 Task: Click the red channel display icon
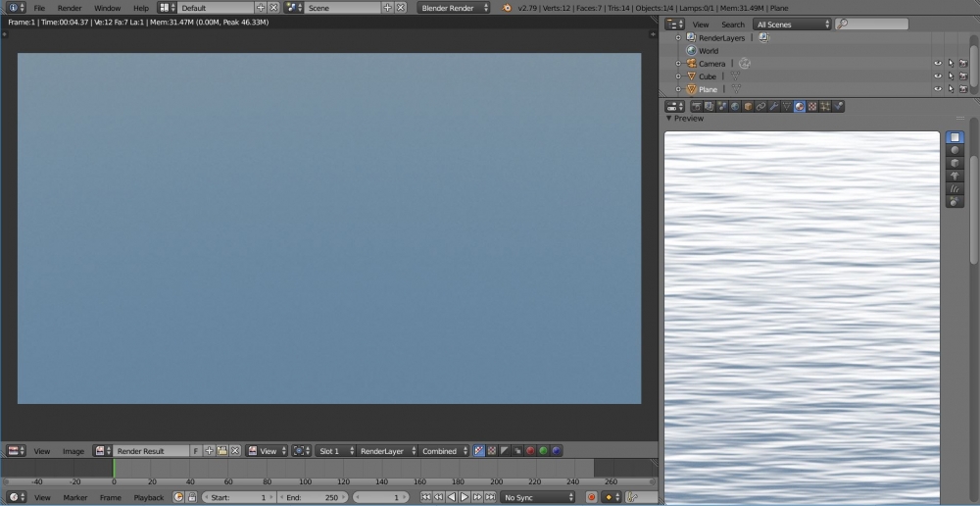pos(530,451)
